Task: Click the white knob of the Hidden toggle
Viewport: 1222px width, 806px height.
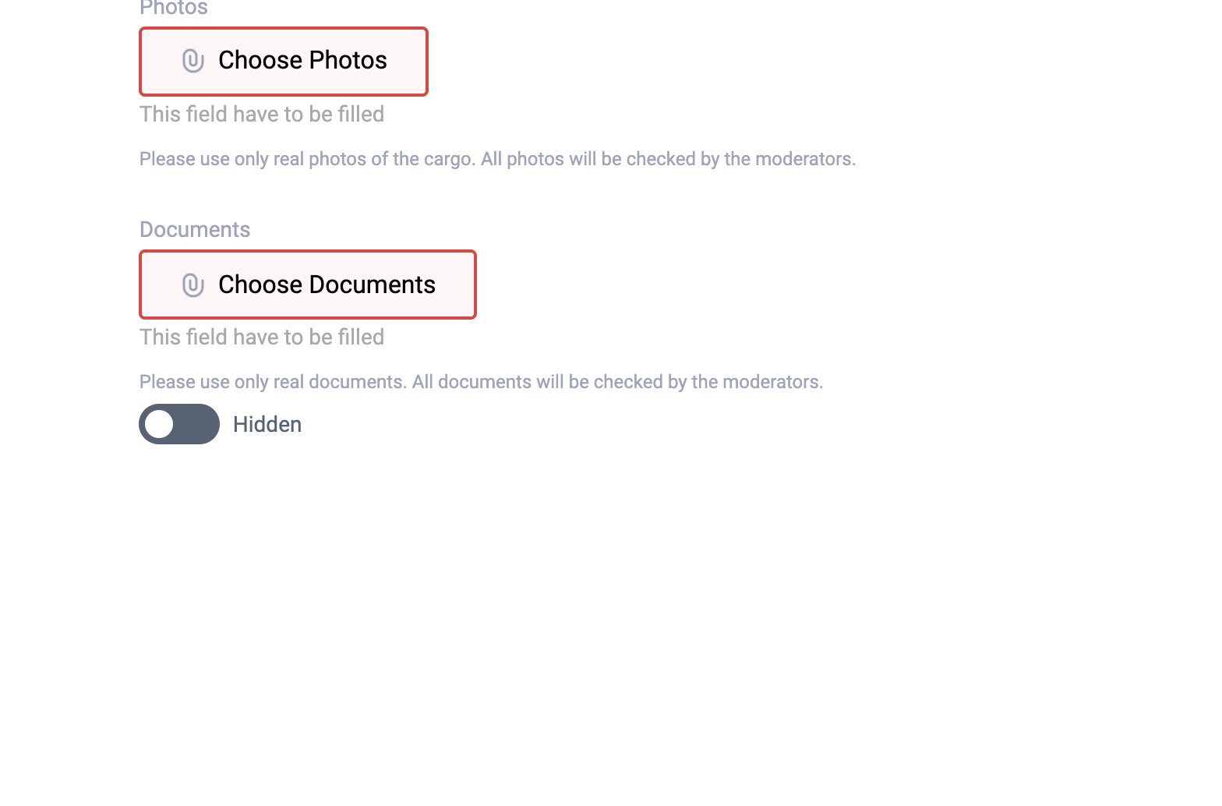Action: pos(159,424)
